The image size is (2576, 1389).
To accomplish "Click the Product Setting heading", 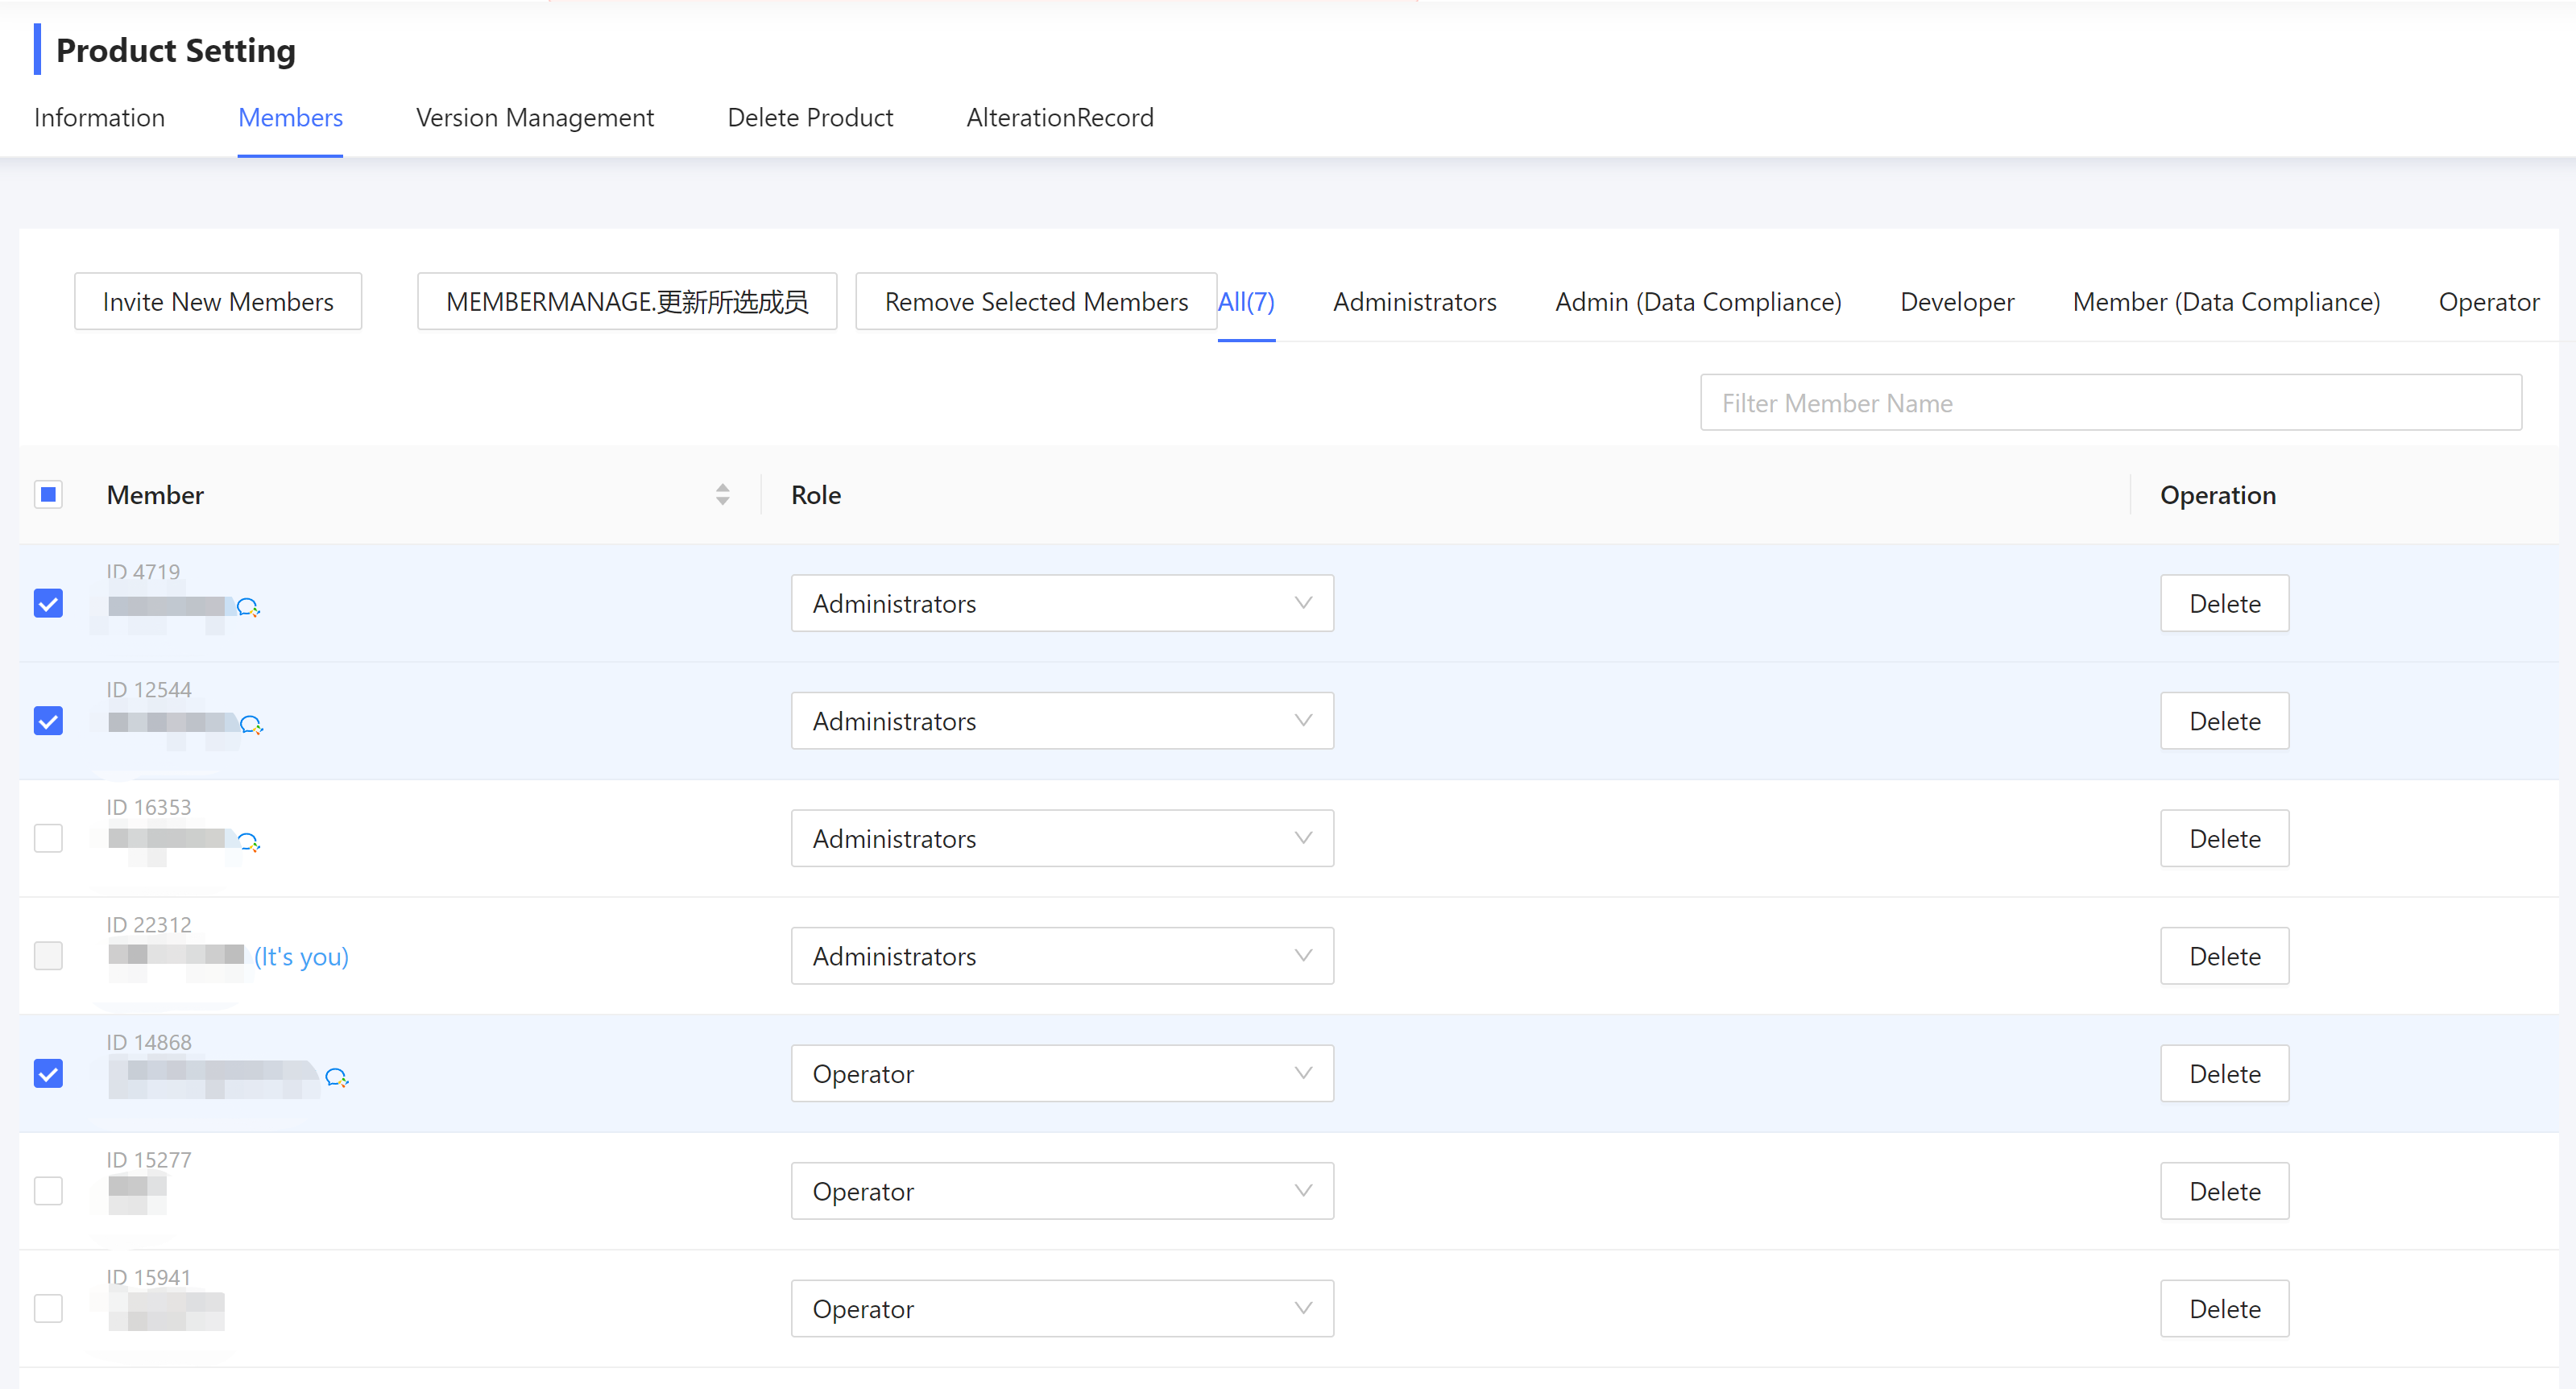I will tap(176, 50).
